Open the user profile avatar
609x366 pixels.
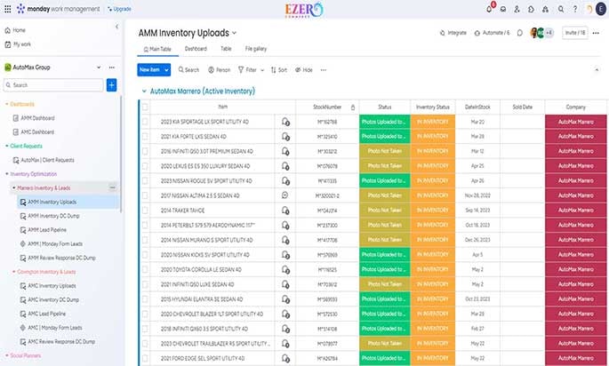(x=602, y=9)
